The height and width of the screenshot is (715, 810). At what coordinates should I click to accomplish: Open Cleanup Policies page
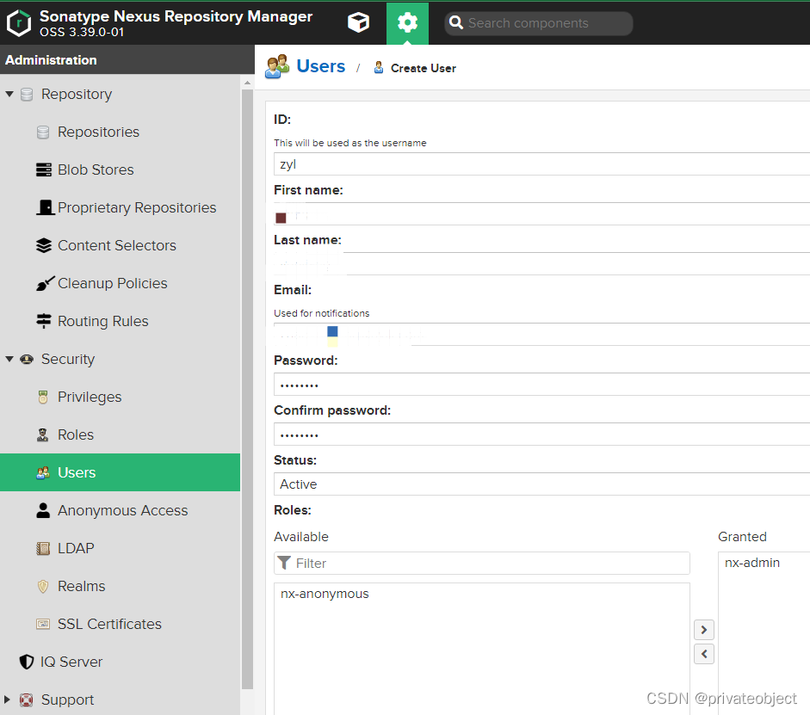pyautogui.click(x=112, y=283)
